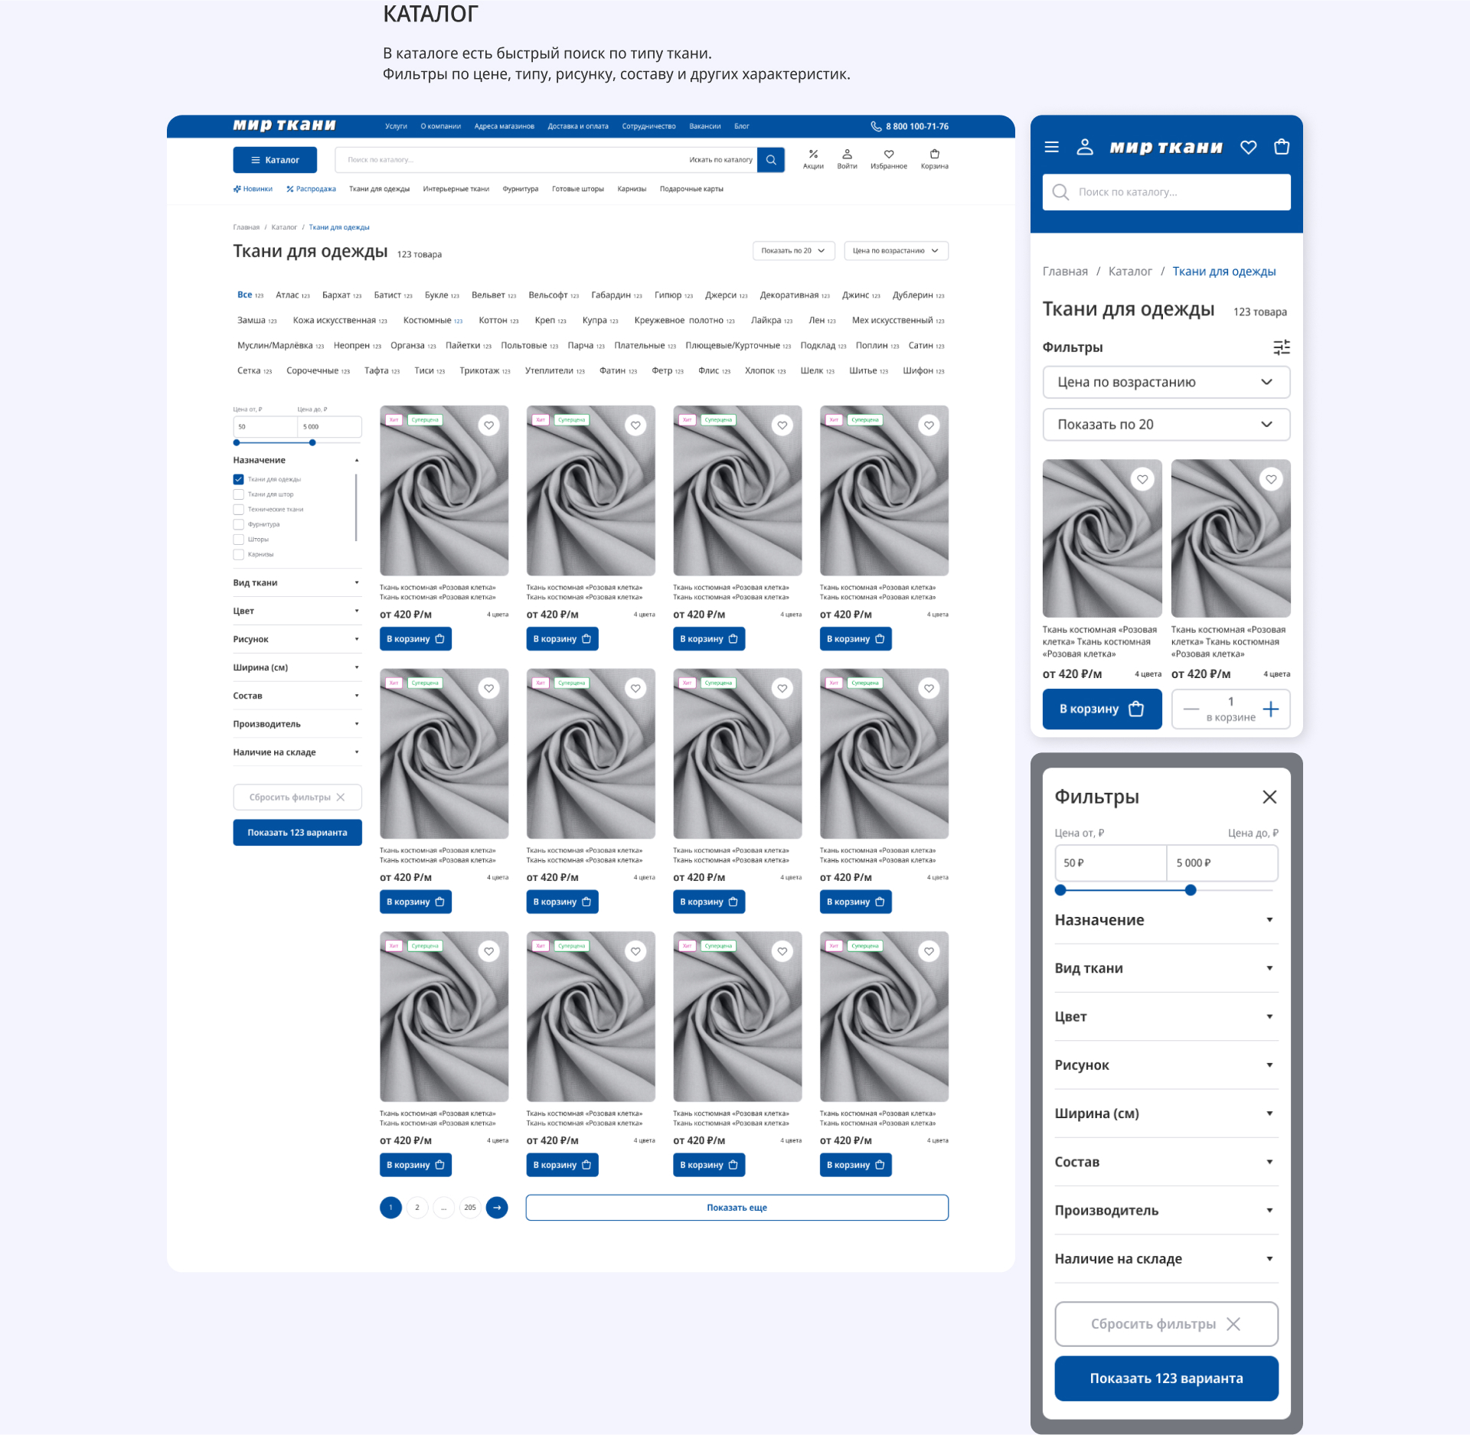Click next page arrow in pagination

(497, 1208)
